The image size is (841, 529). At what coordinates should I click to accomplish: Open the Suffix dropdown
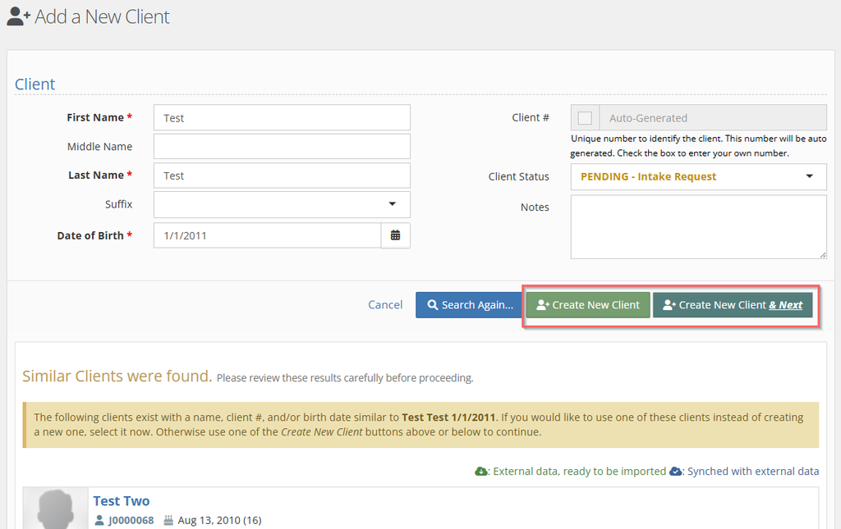(x=282, y=204)
